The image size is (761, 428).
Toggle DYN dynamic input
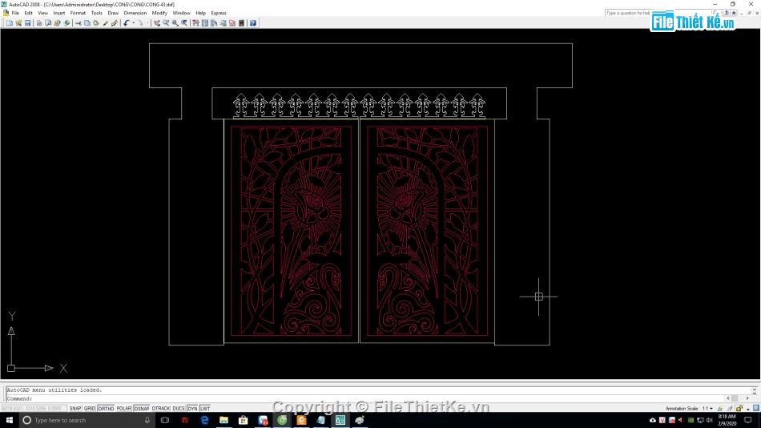click(193, 409)
